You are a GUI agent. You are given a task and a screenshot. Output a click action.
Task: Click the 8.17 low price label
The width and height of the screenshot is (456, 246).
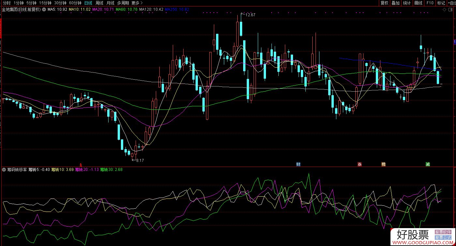140,161
